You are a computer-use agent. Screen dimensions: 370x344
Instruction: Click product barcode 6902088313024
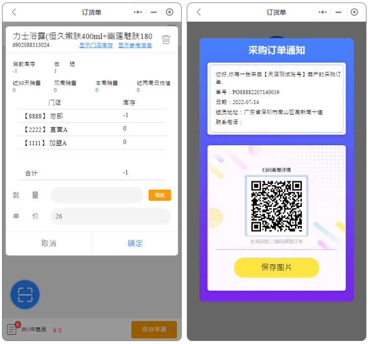31,45
